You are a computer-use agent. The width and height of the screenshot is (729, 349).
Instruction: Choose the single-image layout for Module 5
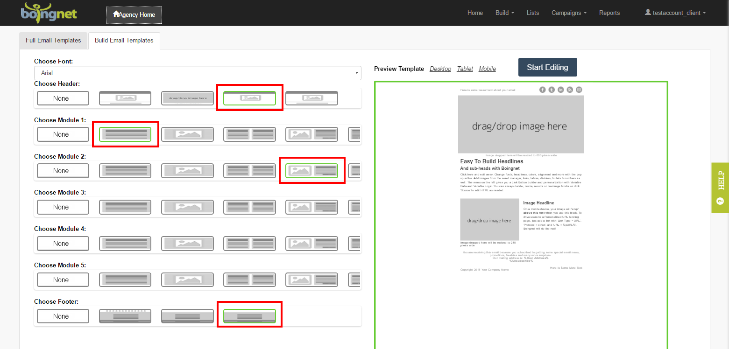click(x=187, y=280)
